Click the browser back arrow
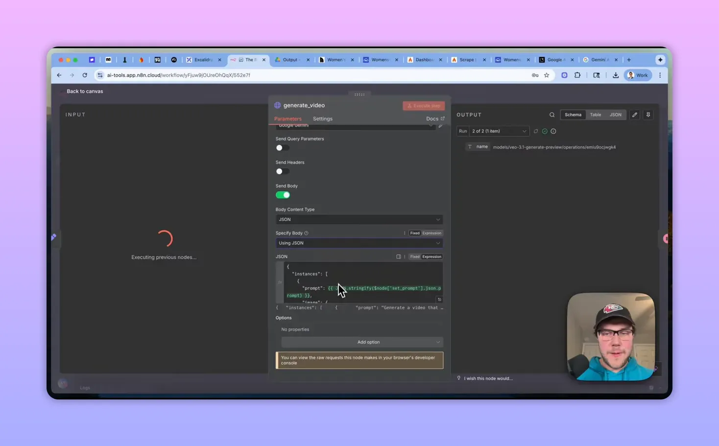 (x=59, y=75)
